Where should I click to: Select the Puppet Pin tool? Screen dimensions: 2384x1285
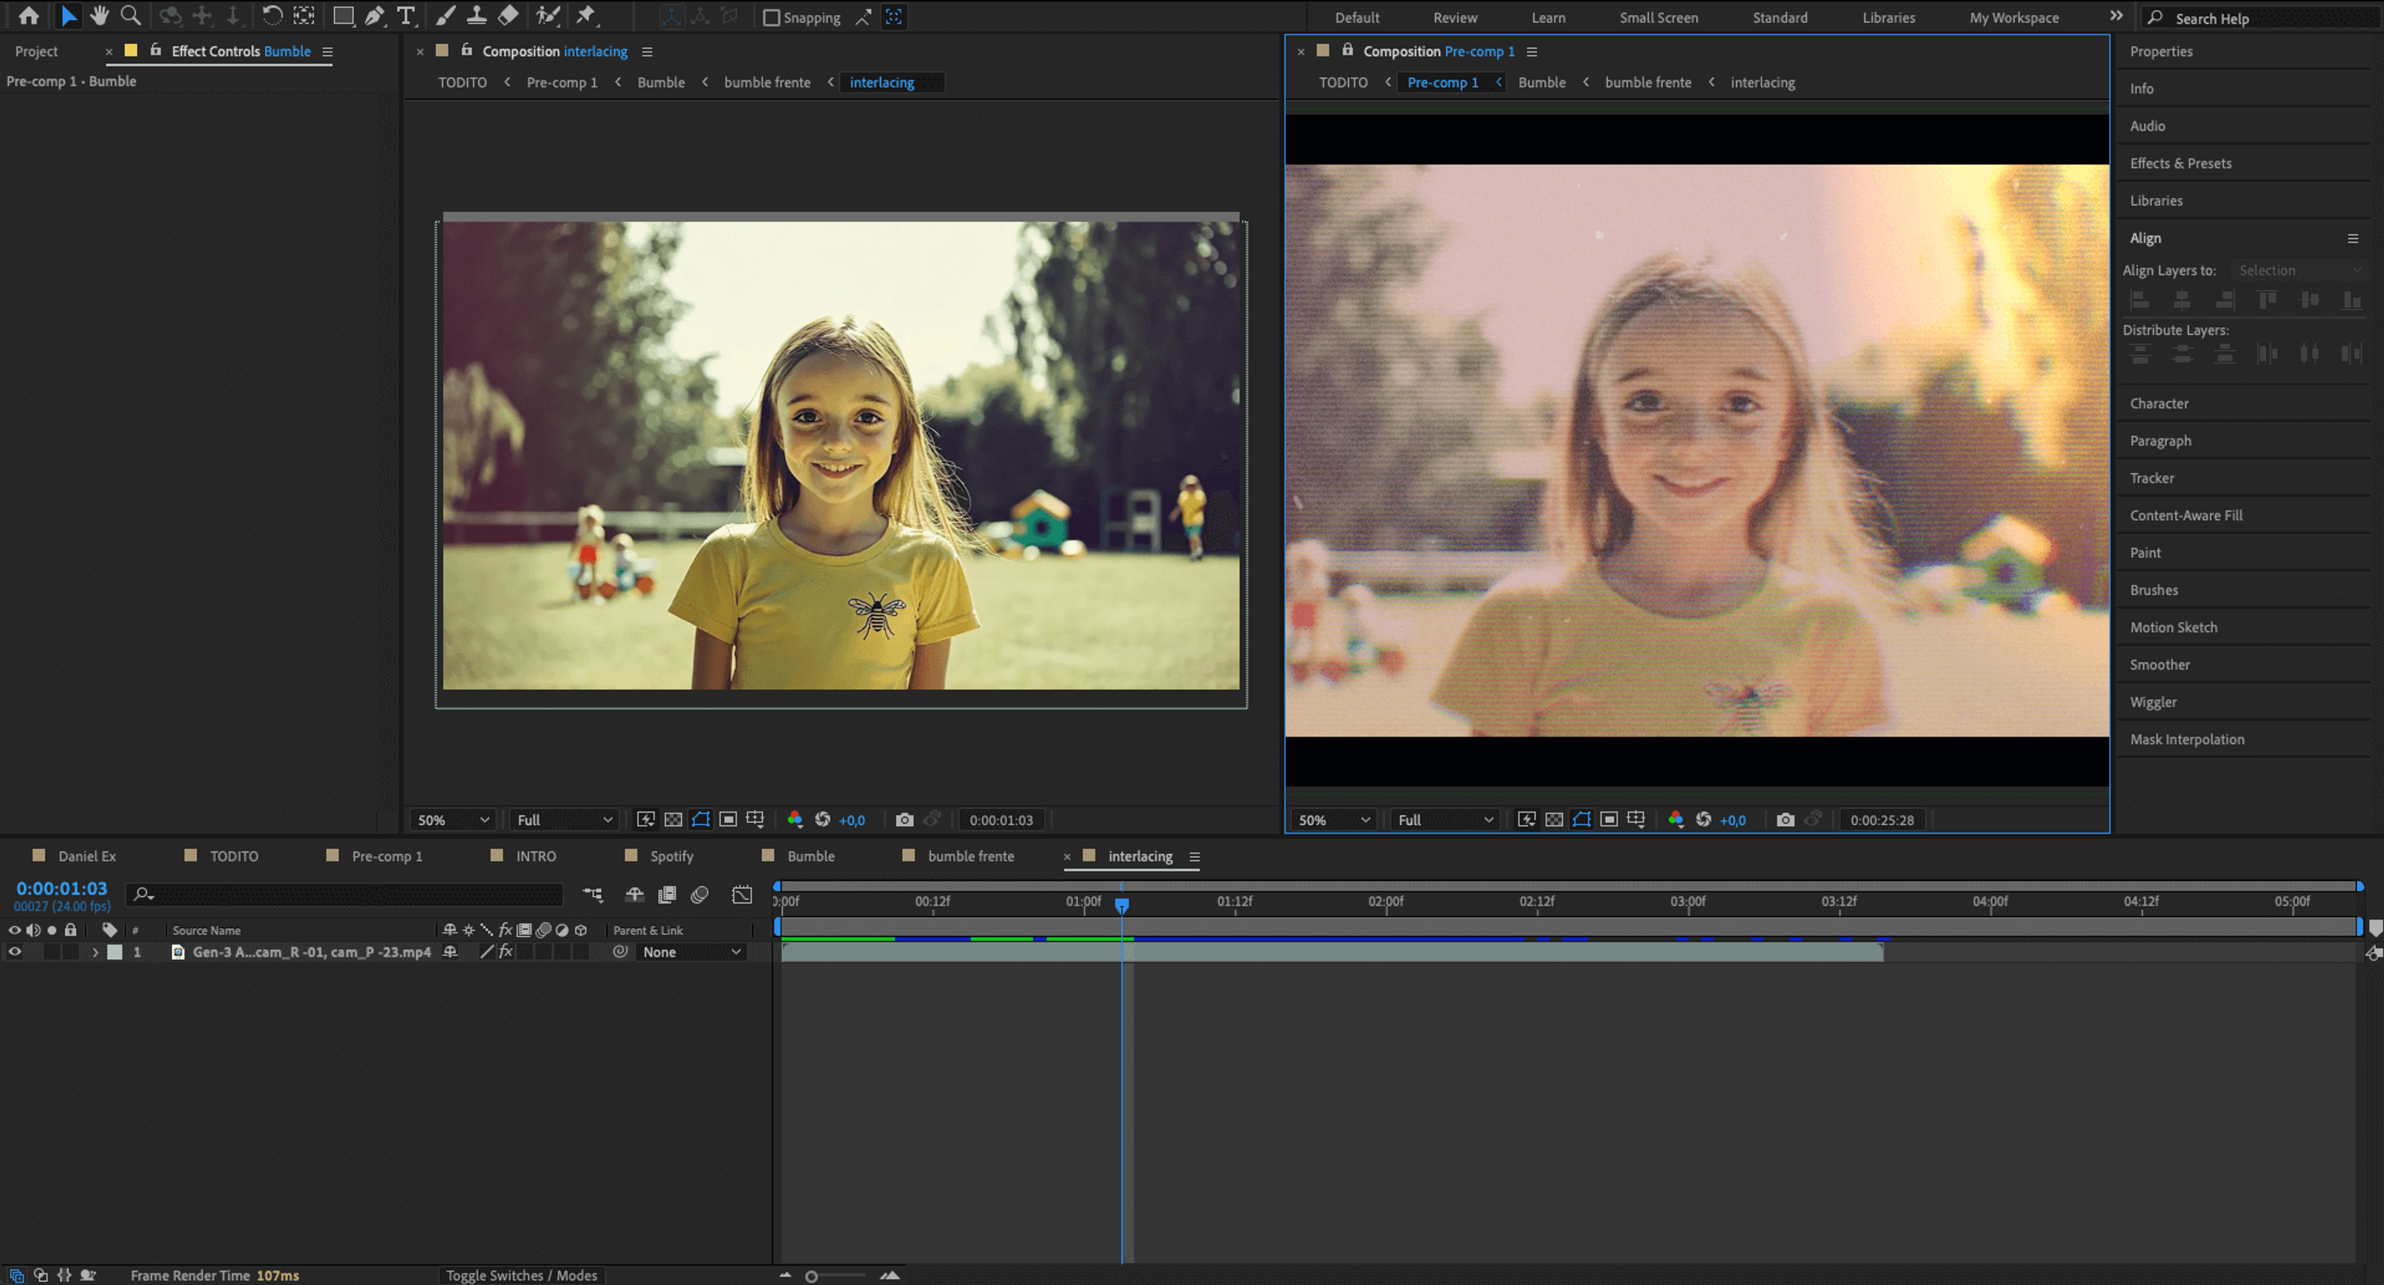point(586,16)
